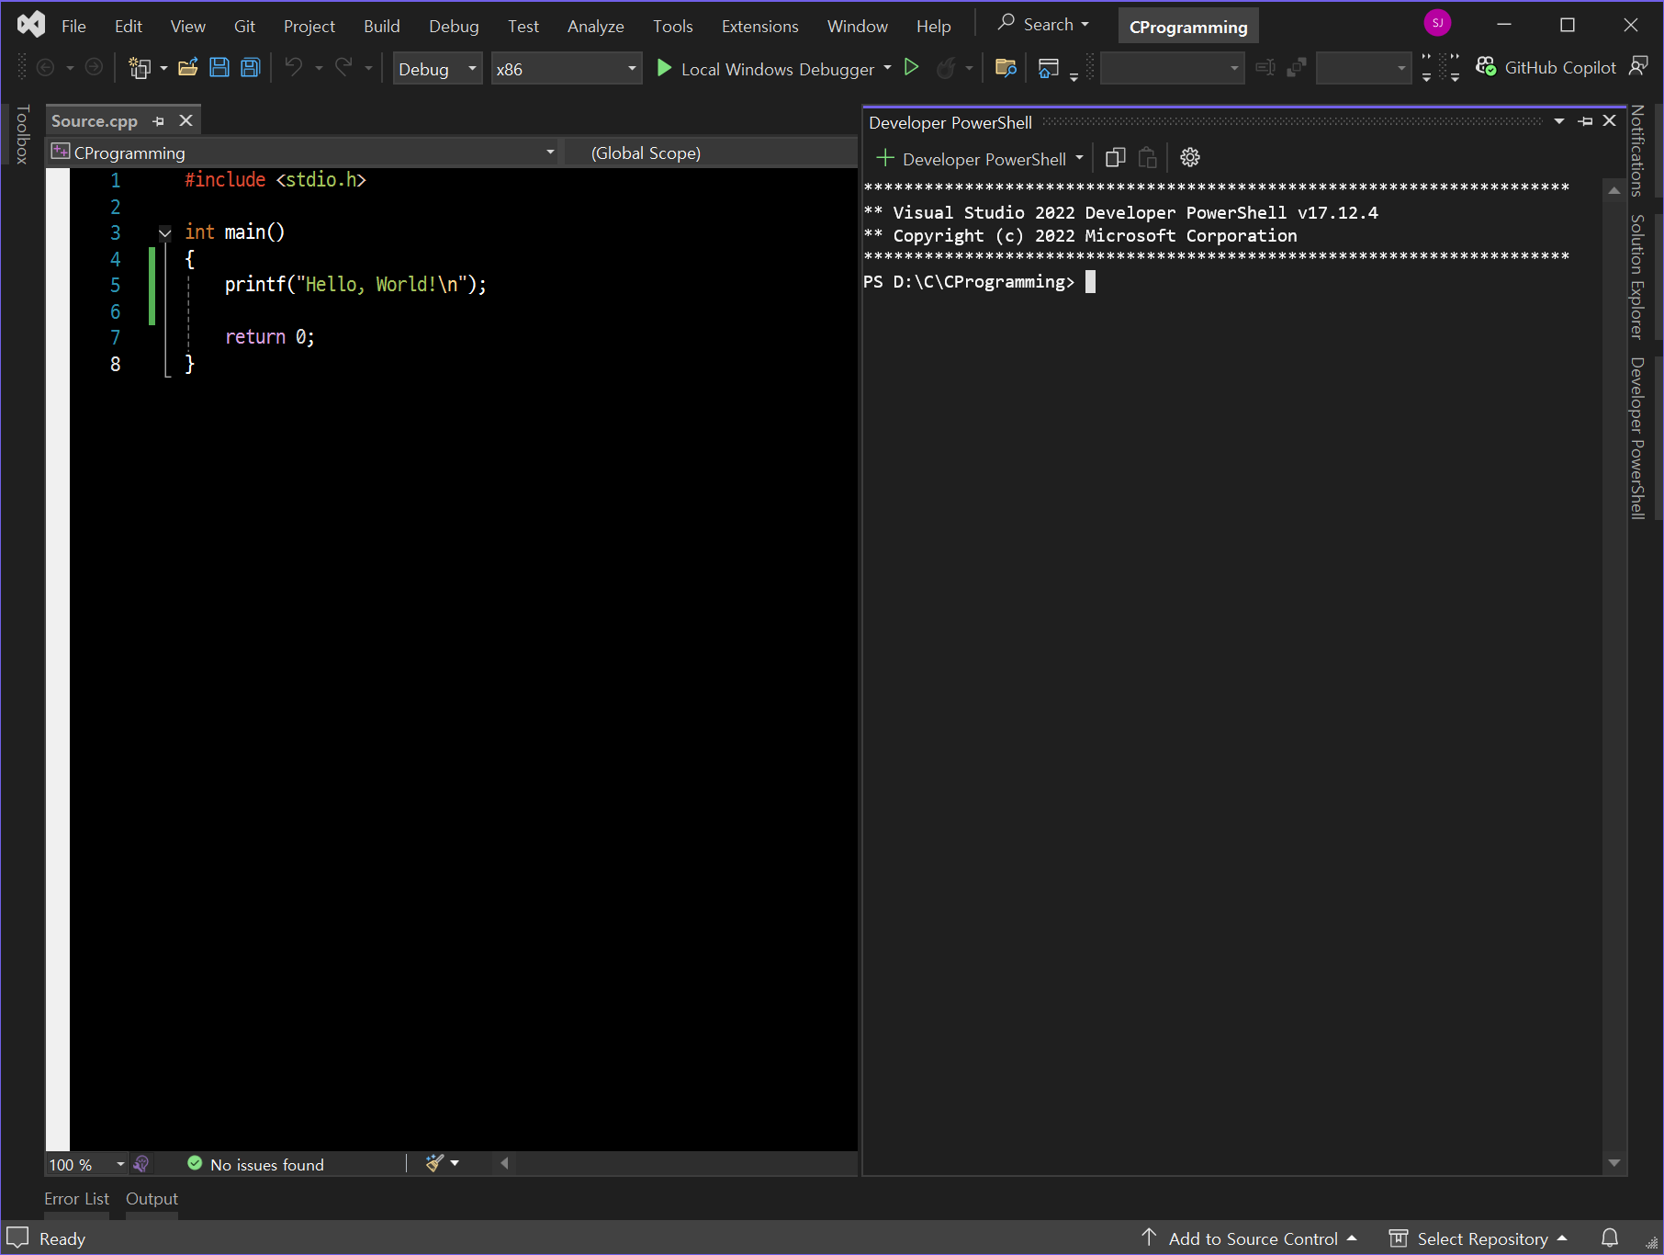Open the File menu
This screenshot has width=1664, height=1255.
(x=73, y=26)
